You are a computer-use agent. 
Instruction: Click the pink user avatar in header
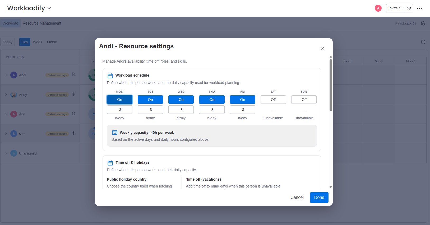tap(378, 8)
